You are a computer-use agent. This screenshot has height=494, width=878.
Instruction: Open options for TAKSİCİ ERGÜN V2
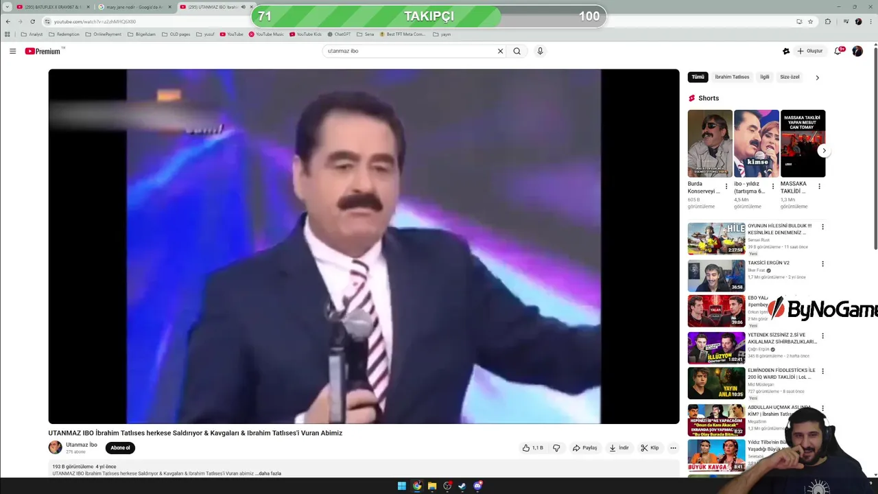[822, 263]
